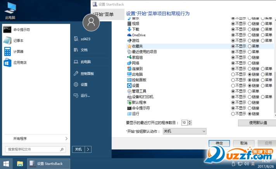Viewport: 276px width, 169px height.
Task: Open the "开始"按钮默认动作 dropdown showing 关机
Action: pos(185,131)
